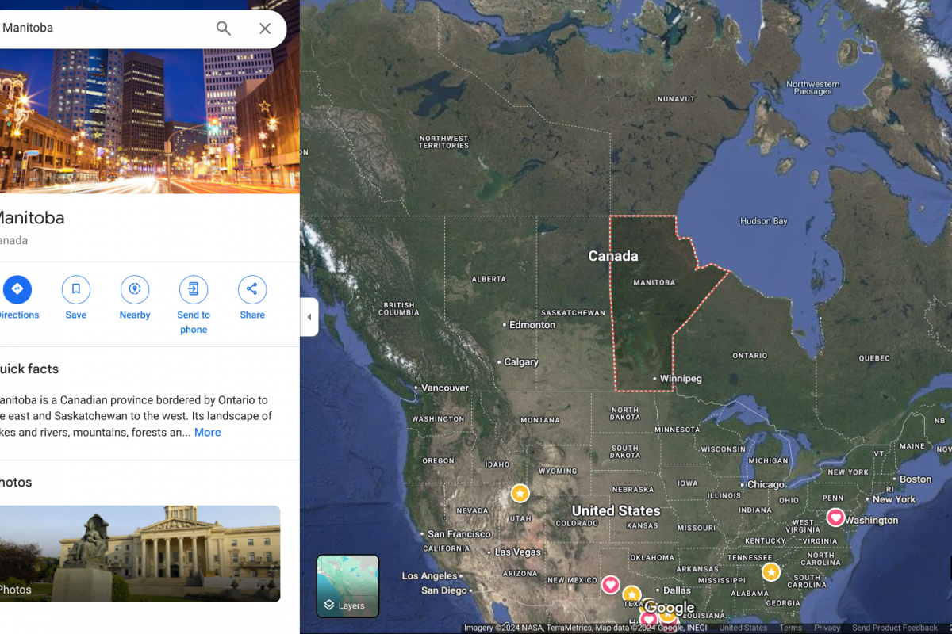This screenshot has width=952, height=634.
Task: Find places Nearby Manitoba
Action: click(x=135, y=298)
